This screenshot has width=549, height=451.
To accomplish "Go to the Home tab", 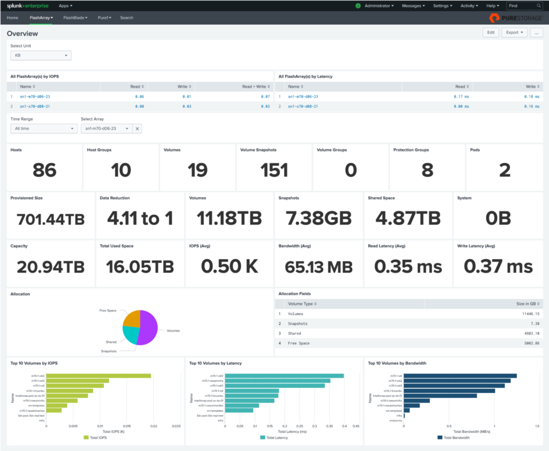I will tap(12, 18).
